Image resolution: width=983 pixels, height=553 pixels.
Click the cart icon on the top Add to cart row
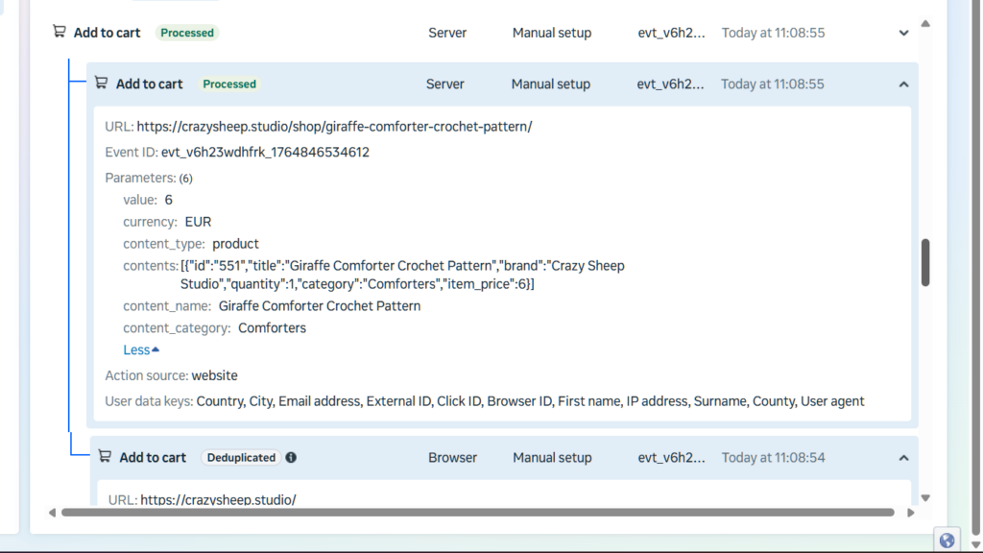60,32
